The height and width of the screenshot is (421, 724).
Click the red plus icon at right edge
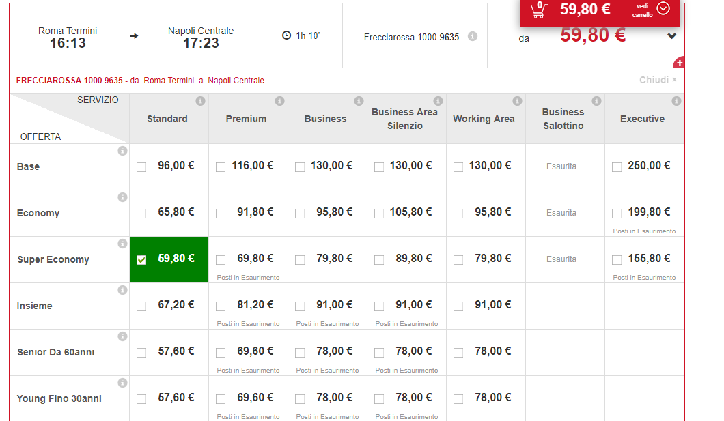coord(679,63)
